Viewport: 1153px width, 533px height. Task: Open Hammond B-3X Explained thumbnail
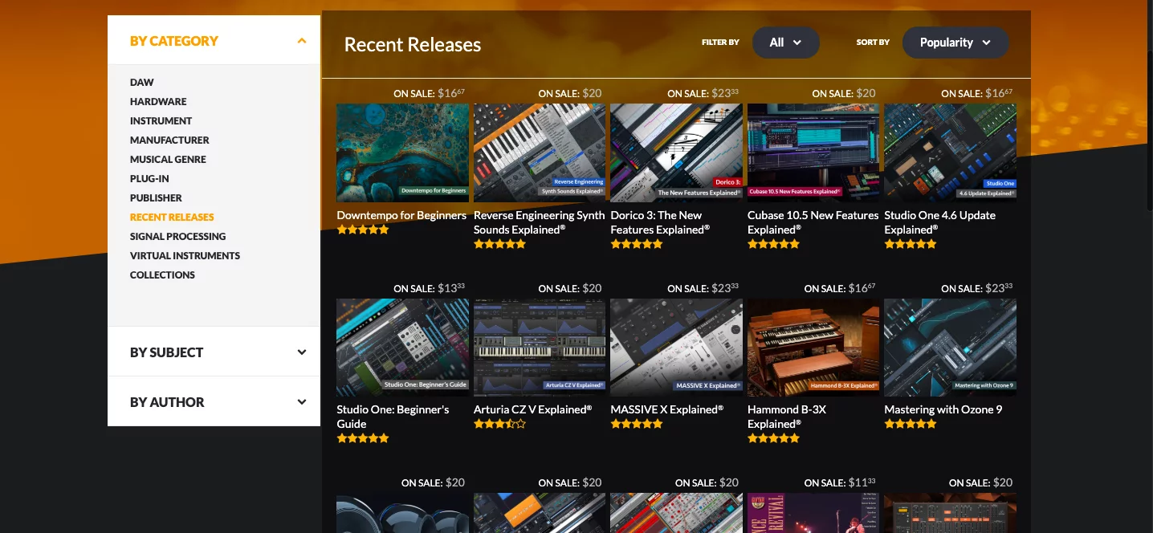pos(813,348)
